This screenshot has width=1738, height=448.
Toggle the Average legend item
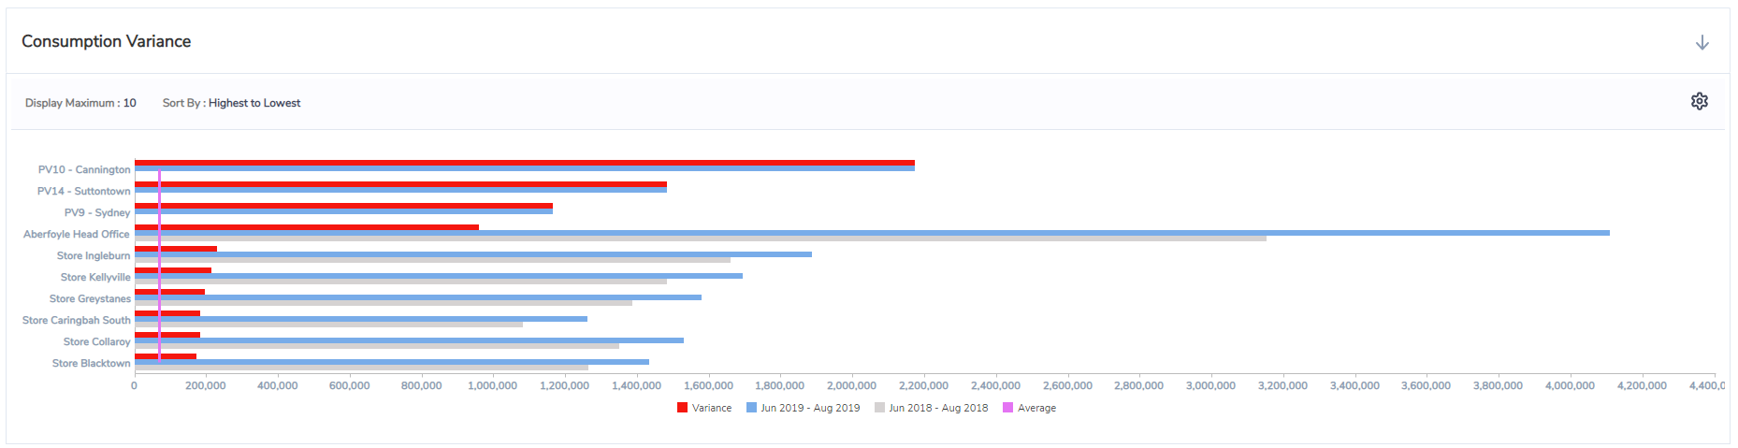tap(1029, 408)
